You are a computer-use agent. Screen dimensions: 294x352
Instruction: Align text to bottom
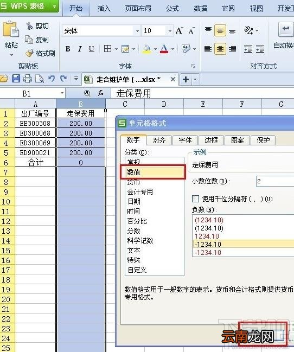click(232, 32)
